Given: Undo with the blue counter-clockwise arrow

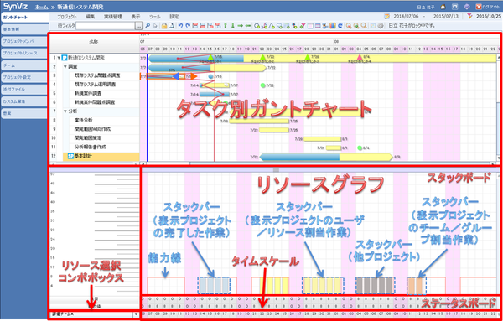Looking at the screenshot, I should [180, 26].
